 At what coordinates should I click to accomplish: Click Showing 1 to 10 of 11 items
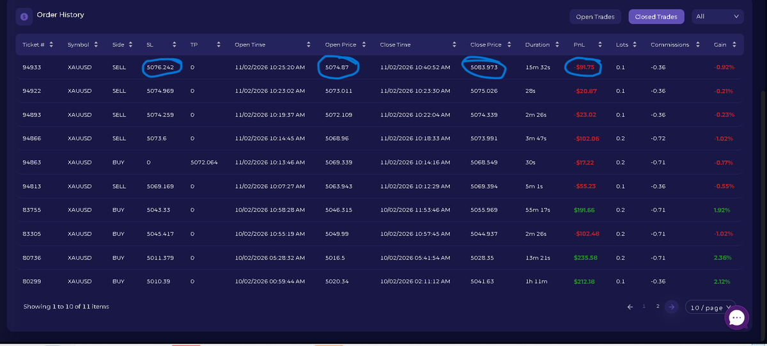coord(66,307)
